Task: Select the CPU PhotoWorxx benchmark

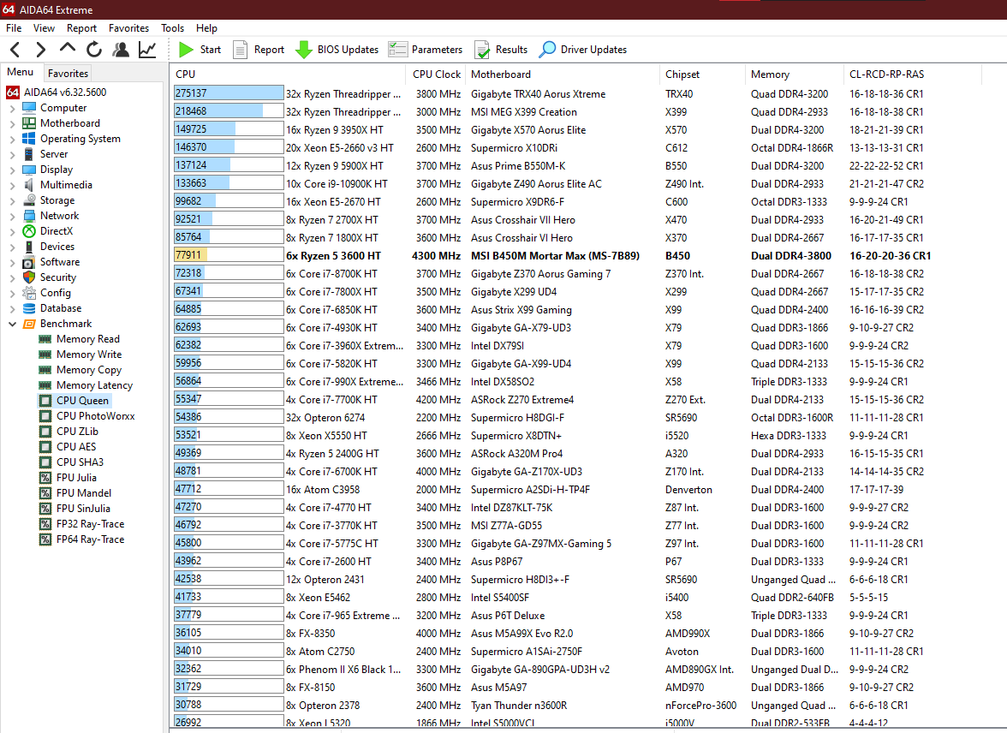Action: point(96,416)
